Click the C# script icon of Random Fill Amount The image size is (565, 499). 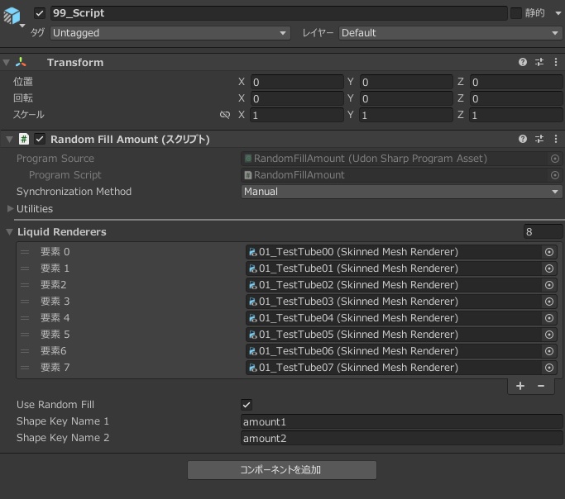tap(24, 139)
